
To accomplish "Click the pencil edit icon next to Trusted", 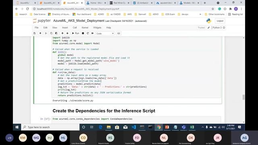I will (208, 28).
